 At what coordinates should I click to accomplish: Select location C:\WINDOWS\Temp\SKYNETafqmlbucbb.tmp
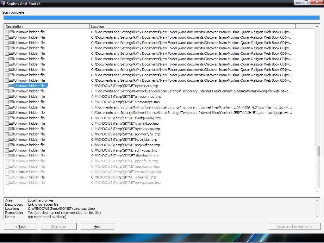pos(125,156)
